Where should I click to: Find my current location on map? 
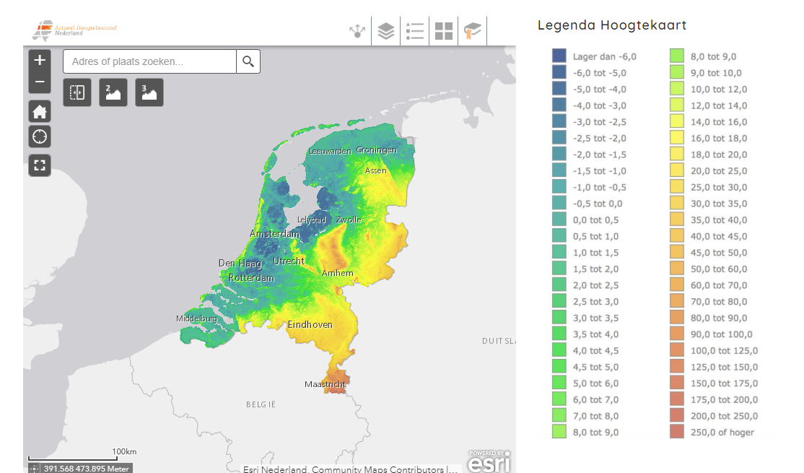[x=40, y=136]
